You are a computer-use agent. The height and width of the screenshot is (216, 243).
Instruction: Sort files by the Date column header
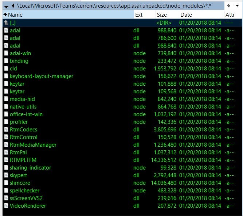point(201,15)
